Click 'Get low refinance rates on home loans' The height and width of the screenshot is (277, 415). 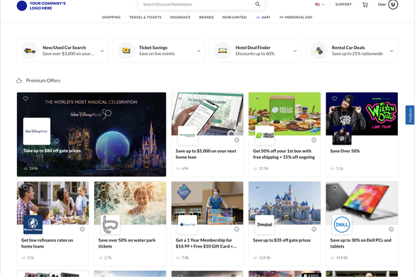[47, 244]
